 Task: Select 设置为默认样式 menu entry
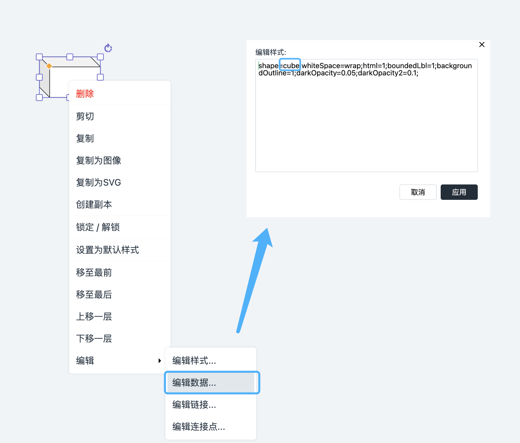click(x=107, y=250)
